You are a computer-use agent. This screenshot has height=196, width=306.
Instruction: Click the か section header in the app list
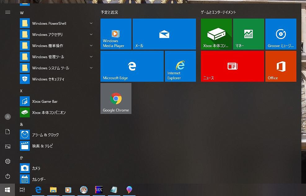21,158
